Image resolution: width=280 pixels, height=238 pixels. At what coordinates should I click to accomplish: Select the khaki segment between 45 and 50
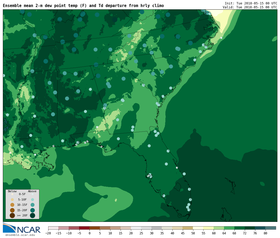click(188, 228)
